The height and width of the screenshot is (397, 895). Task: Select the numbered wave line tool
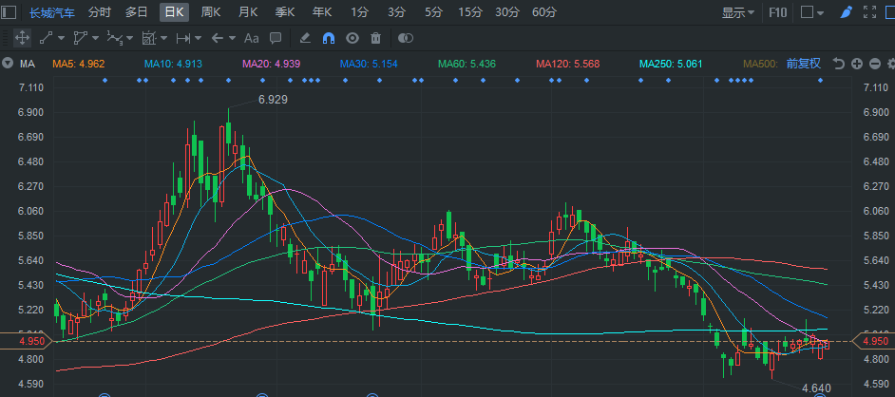pos(115,38)
